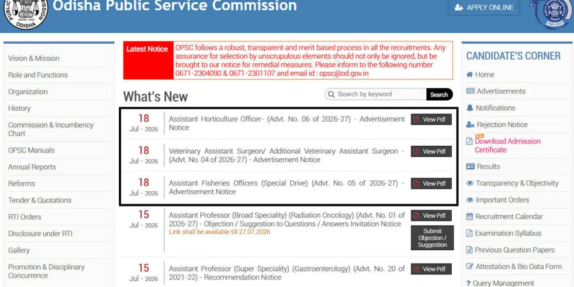Click PDF icon for Radiation Oncology notice
Screen dimensions: 574x287
(x=416, y=216)
